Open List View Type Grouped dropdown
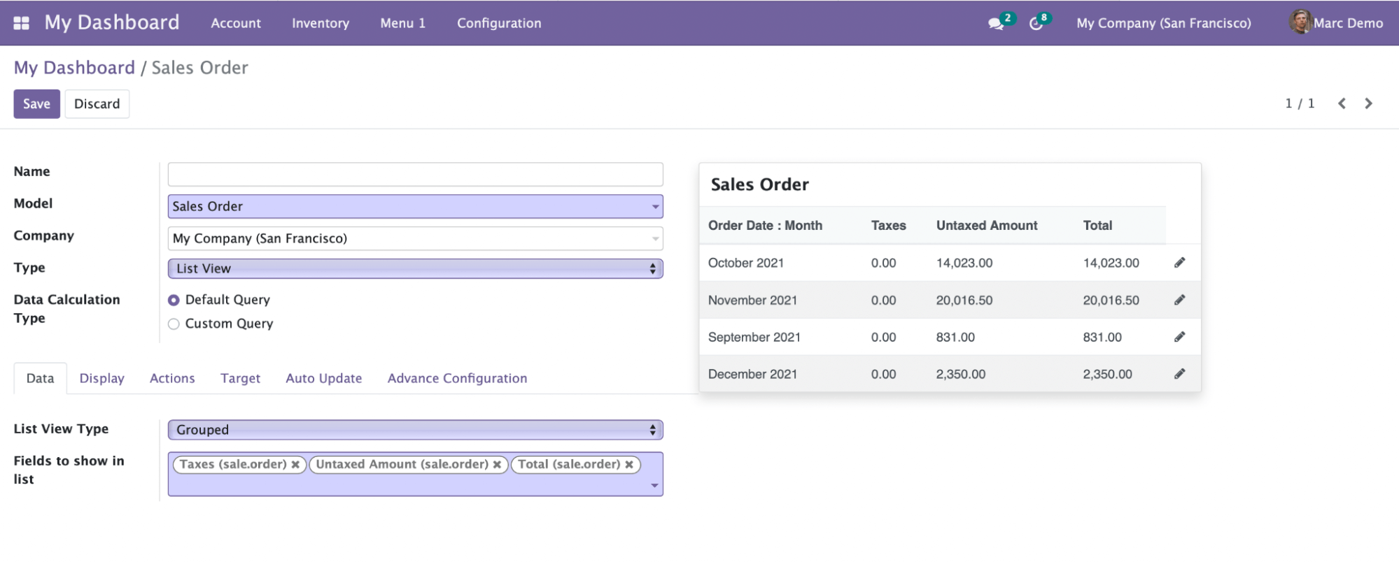 point(415,430)
